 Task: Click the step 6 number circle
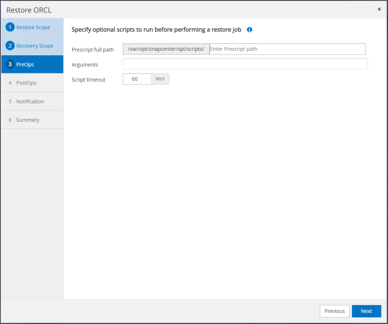(10, 120)
